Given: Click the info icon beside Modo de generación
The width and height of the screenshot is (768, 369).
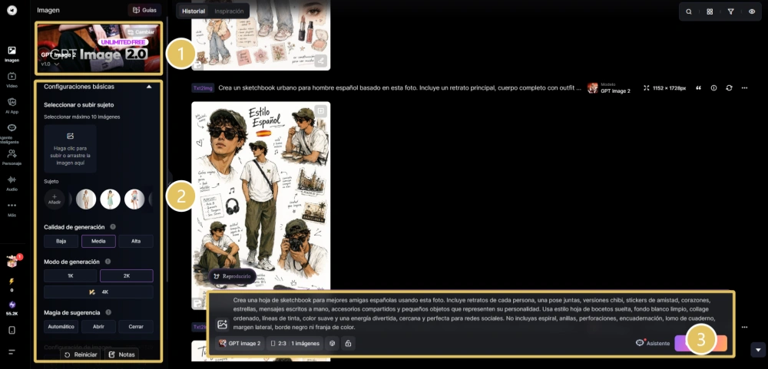Looking at the screenshot, I should tap(108, 262).
